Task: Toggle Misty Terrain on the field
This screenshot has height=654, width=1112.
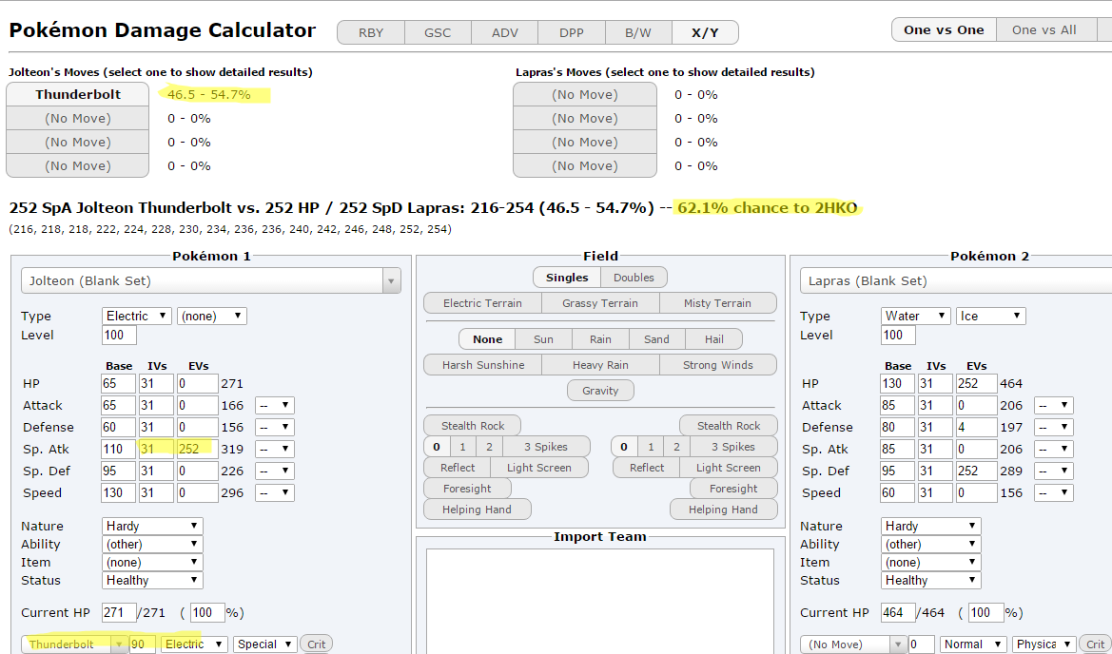Action: tap(717, 303)
